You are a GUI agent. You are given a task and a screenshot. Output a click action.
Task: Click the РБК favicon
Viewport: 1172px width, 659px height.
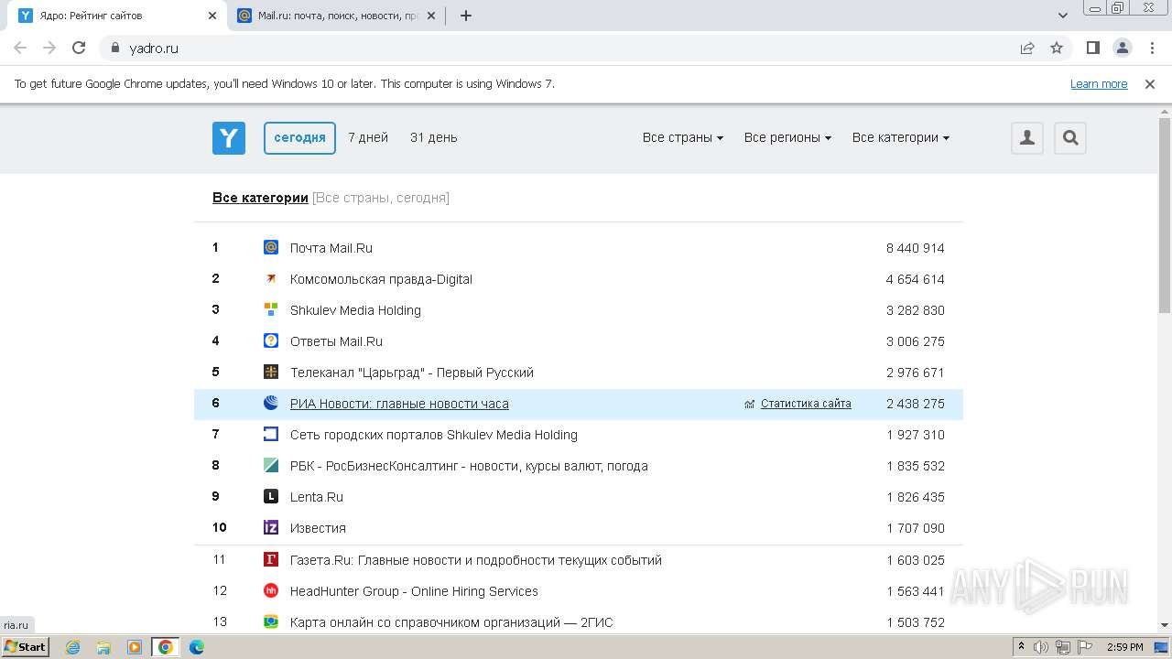[x=271, y=465]
